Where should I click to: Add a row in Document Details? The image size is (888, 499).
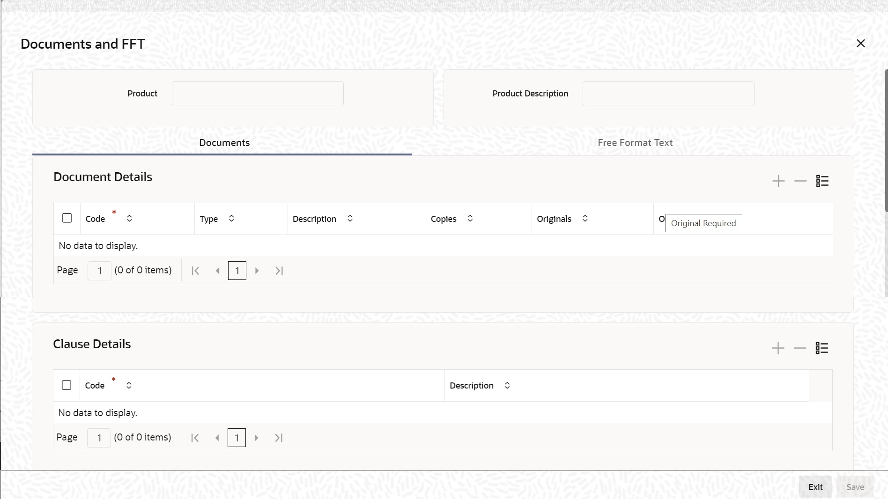778,181
